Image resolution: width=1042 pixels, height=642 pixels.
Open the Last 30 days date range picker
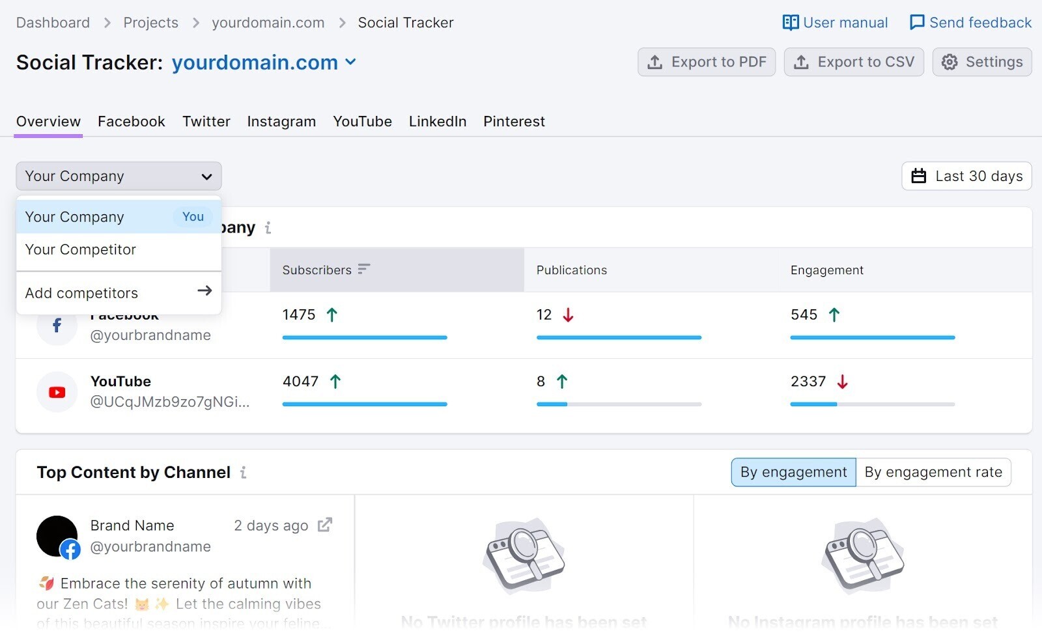coord(966,176)
